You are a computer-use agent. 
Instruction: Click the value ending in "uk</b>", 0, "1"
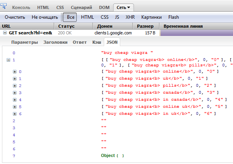[155, 78]
